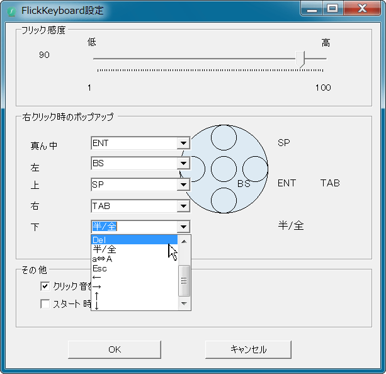Screen dimensions: 386x374
Task: Open the 真ん中 ENT dropdown
Action: [183, 143]
